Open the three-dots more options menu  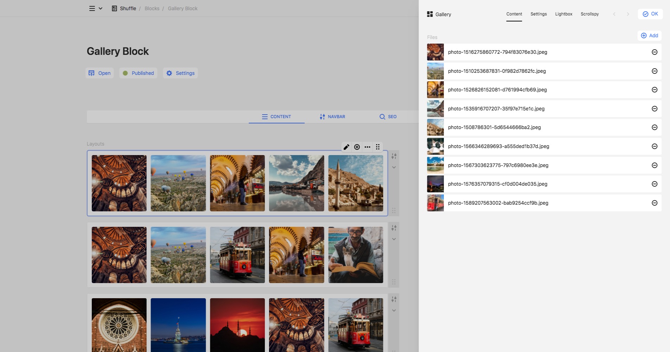click(x=368, y=147)
